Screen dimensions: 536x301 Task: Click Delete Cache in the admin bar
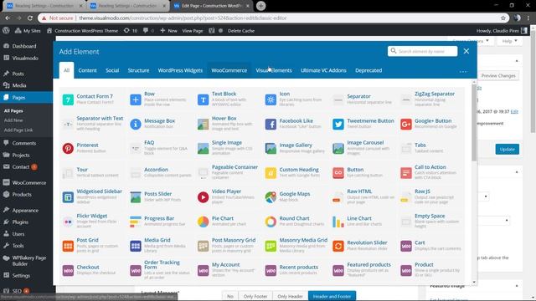pyautogui.click(x=241, y=31)
